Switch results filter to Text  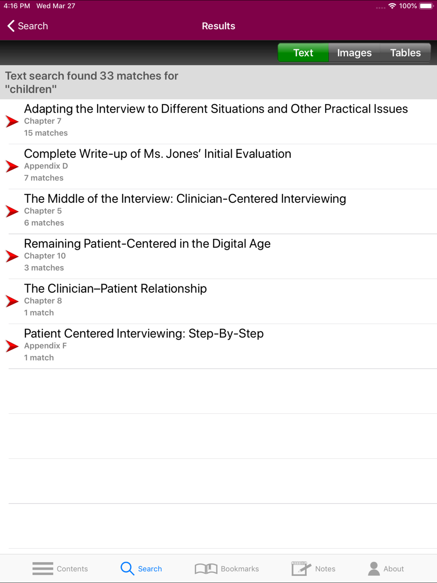click(x=303, y=53)
